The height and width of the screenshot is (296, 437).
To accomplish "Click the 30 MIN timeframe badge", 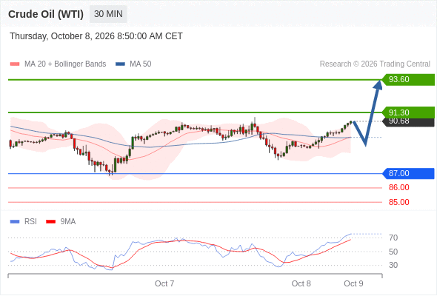I will 108,14.
